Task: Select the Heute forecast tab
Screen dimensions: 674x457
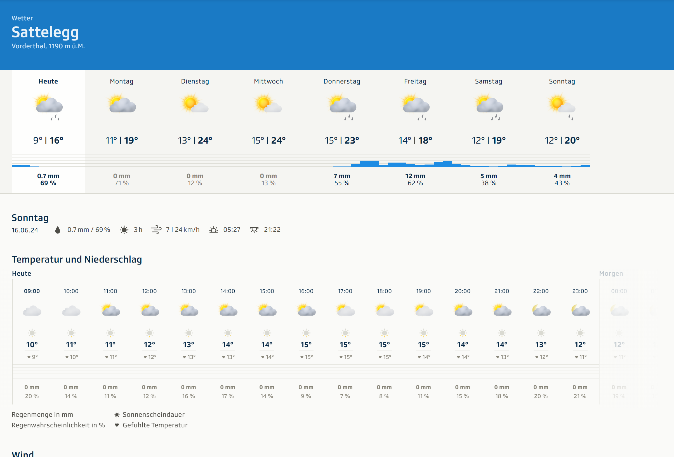Action: pyautogui.click(x=48, y=81)
